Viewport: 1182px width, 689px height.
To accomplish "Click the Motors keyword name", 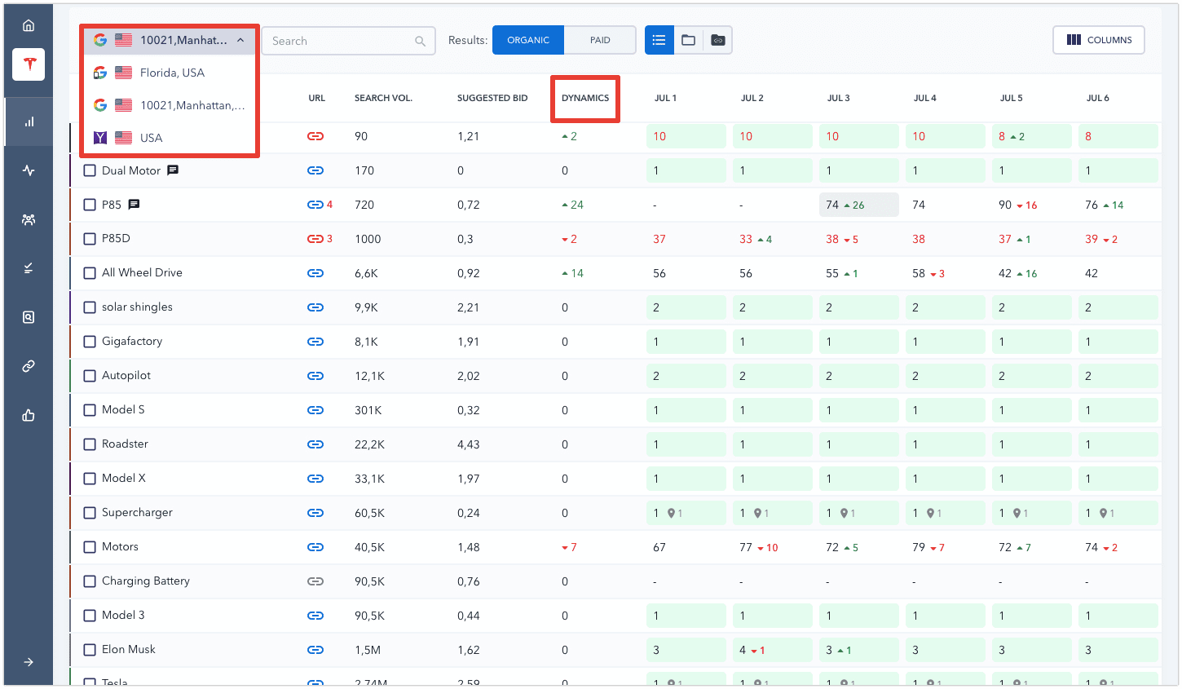I will (x=120, y=547).
